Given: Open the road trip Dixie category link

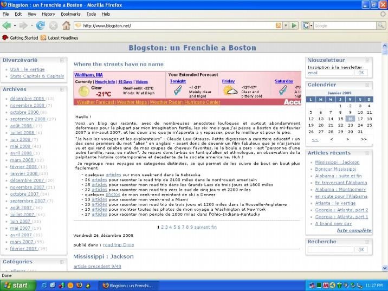Looking at the screenshot, I should tap(119, 245).
